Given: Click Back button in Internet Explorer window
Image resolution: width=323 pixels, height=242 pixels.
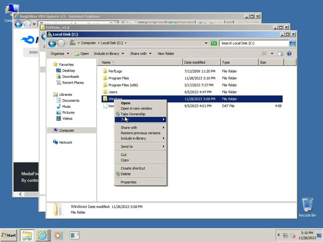Looking at the screenshot, I should (18, 24).
